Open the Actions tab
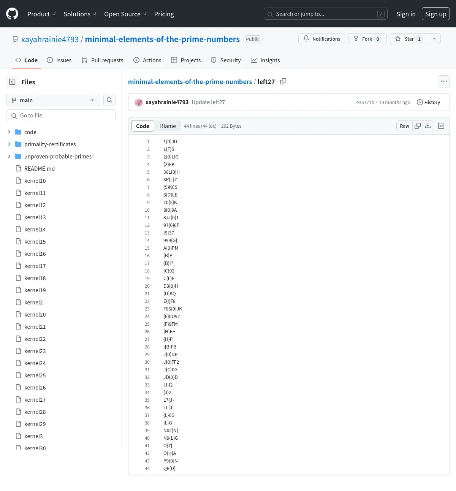 click(x=147, y=60)
